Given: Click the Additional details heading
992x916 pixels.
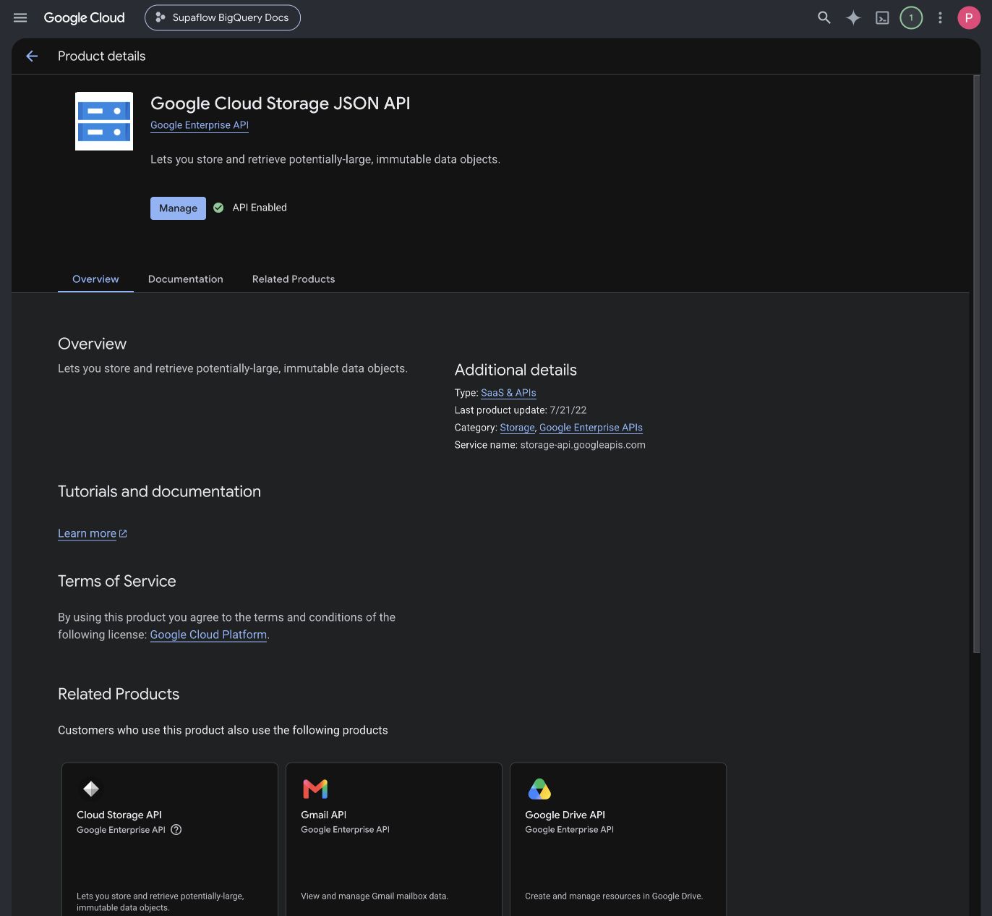Looking at the screenshot, I should (x=516, y=370).
